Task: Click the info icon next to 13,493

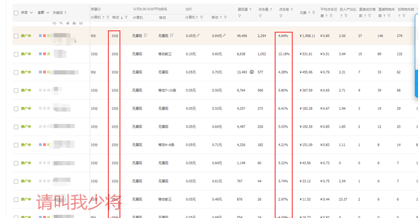Action: (x=252, y=72)
